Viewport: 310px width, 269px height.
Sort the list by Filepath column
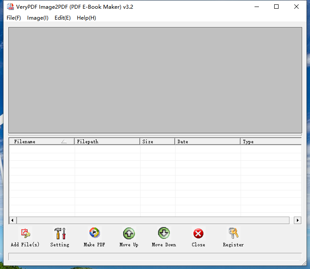(x=107, y=141)
